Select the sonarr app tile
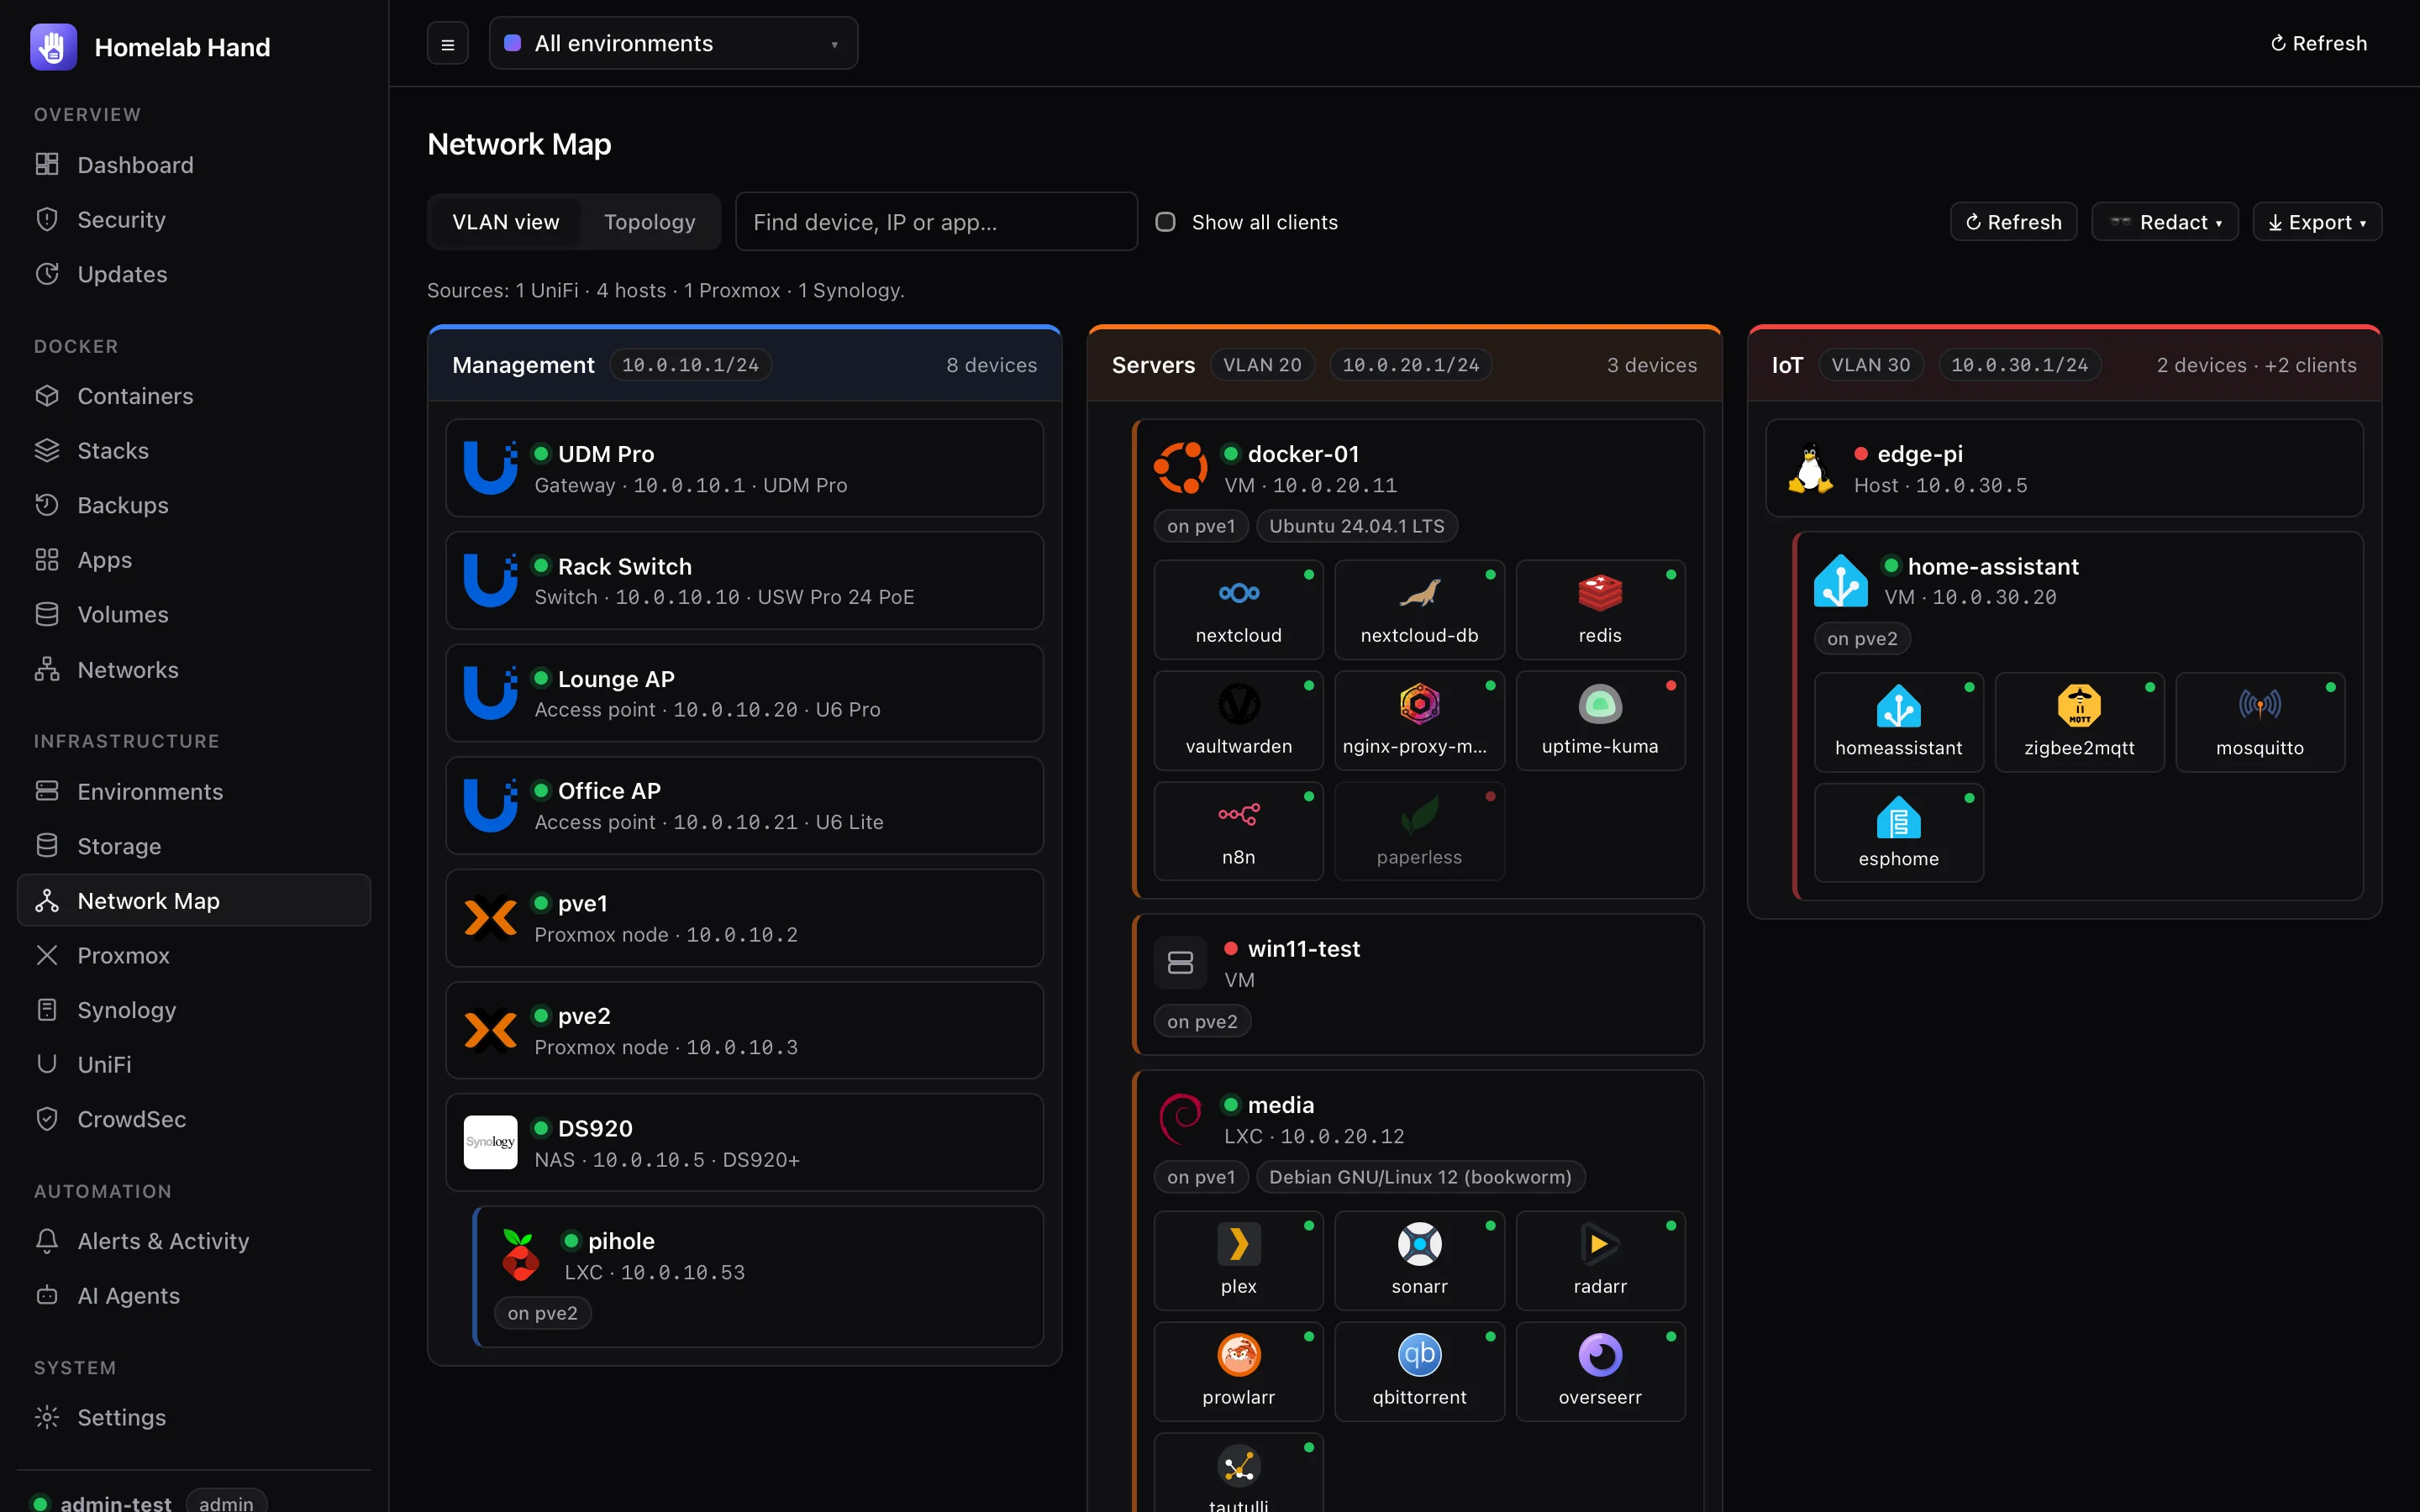The image size is (2420, 1512). [1419, 1260]
